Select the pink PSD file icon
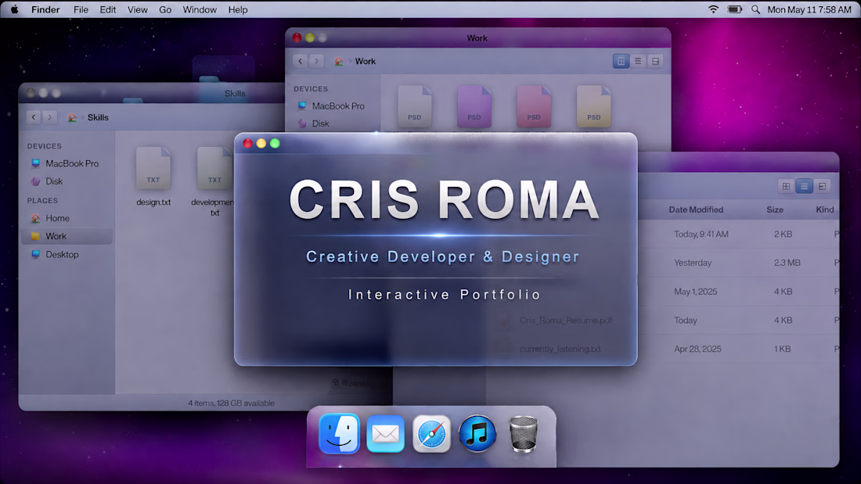The image size is (861, 484). [534, 106]
